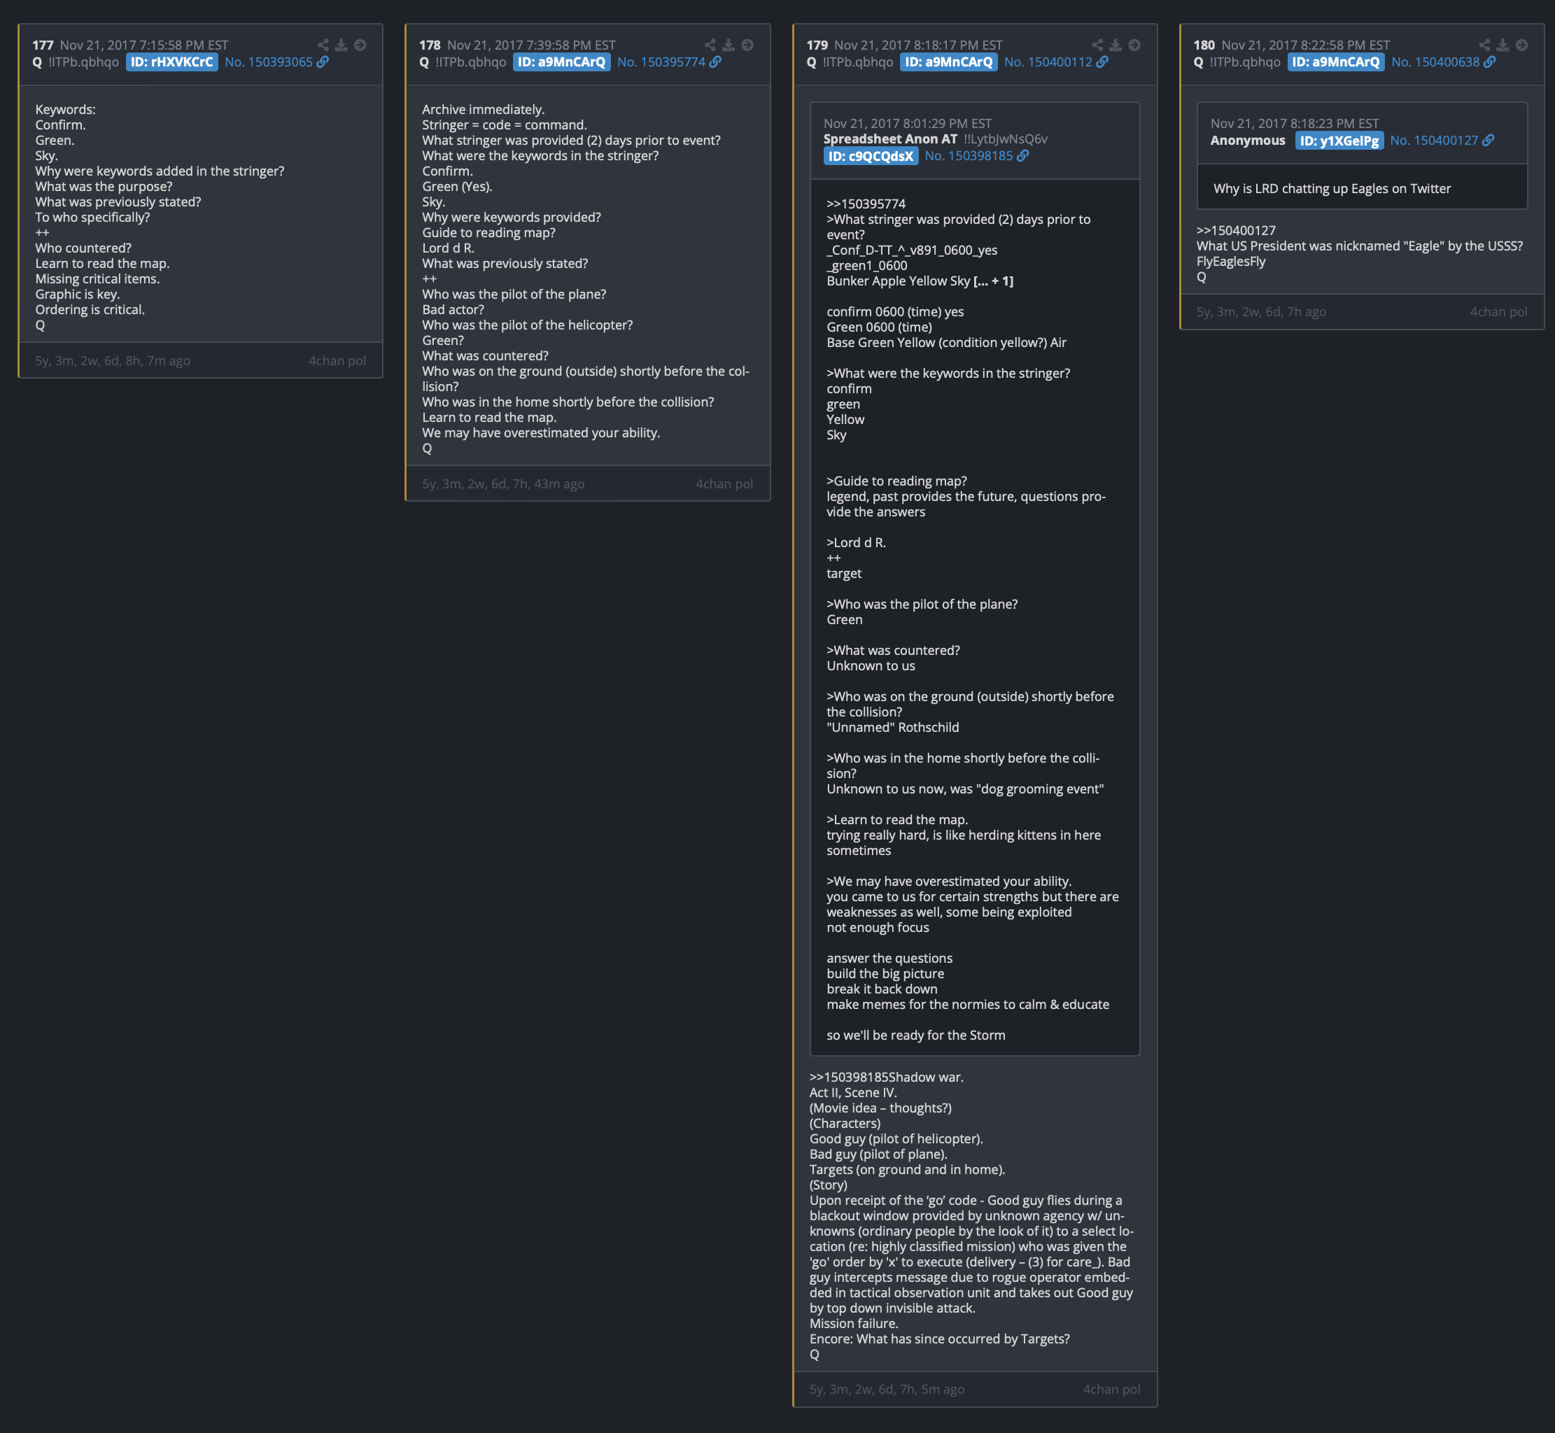Click the Anonymous author name in post 180
1555x1433 pixels.
[x=1247, y=141]
